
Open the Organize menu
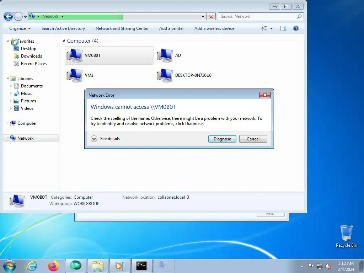point(20,28)
